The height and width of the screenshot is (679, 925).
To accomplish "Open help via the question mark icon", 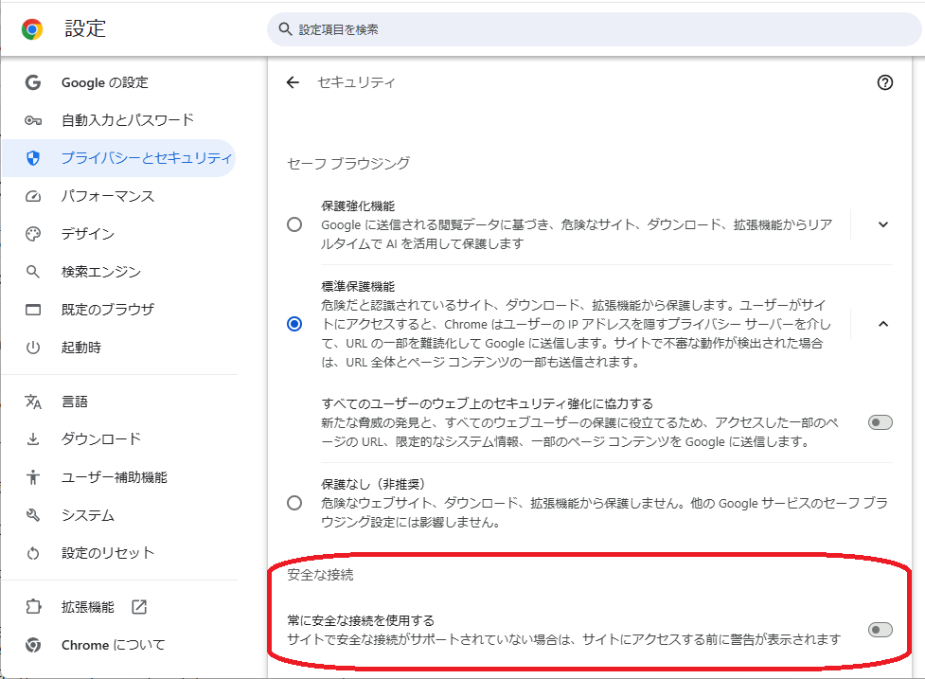I will click(x=884, y=82).
